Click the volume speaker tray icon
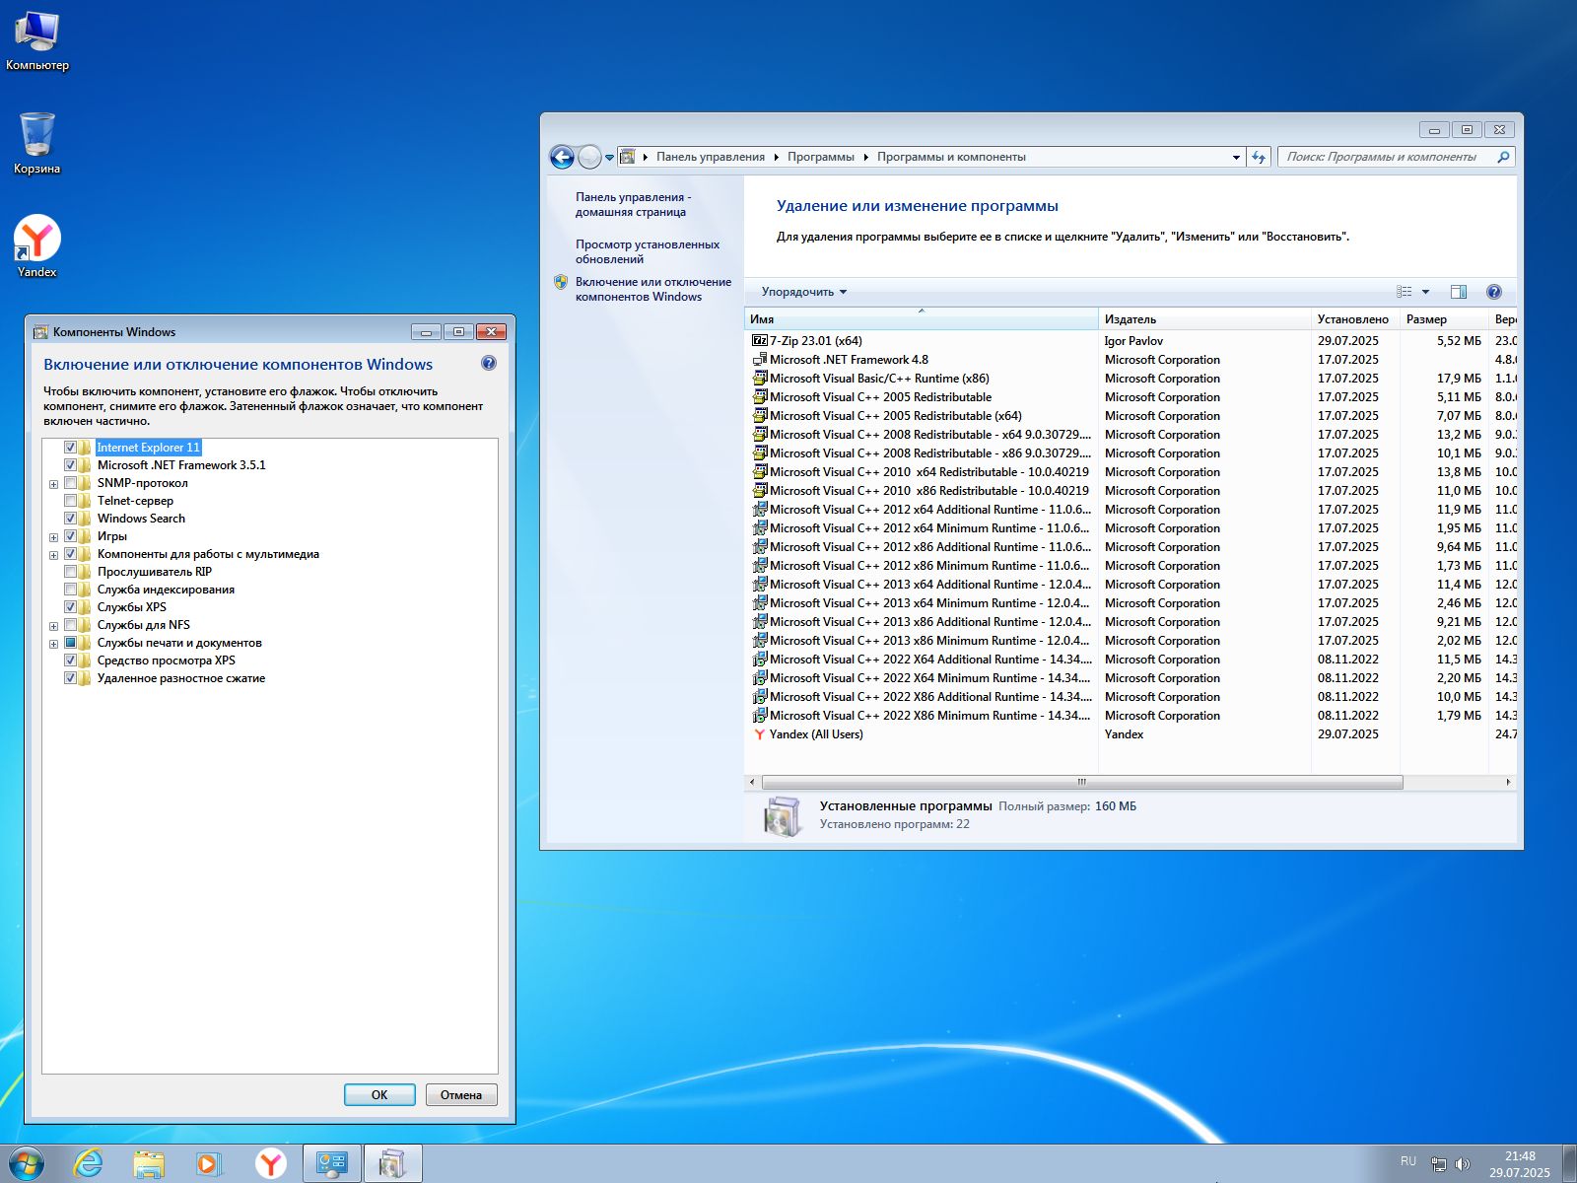The image size is (1577, 1183). tap(1463, 1164)
